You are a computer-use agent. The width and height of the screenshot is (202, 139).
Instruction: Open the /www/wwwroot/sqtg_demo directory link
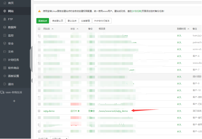click(113, 111)
